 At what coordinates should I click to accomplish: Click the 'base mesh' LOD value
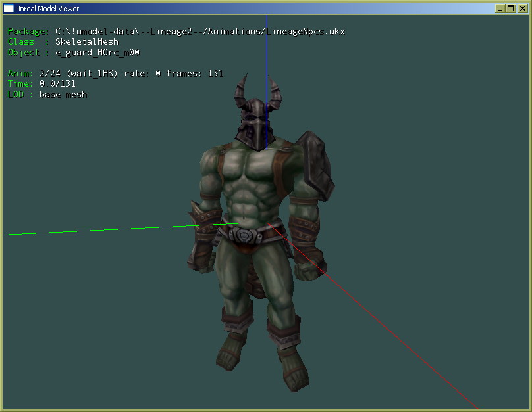pyautogui.click(x=63, y=95)
